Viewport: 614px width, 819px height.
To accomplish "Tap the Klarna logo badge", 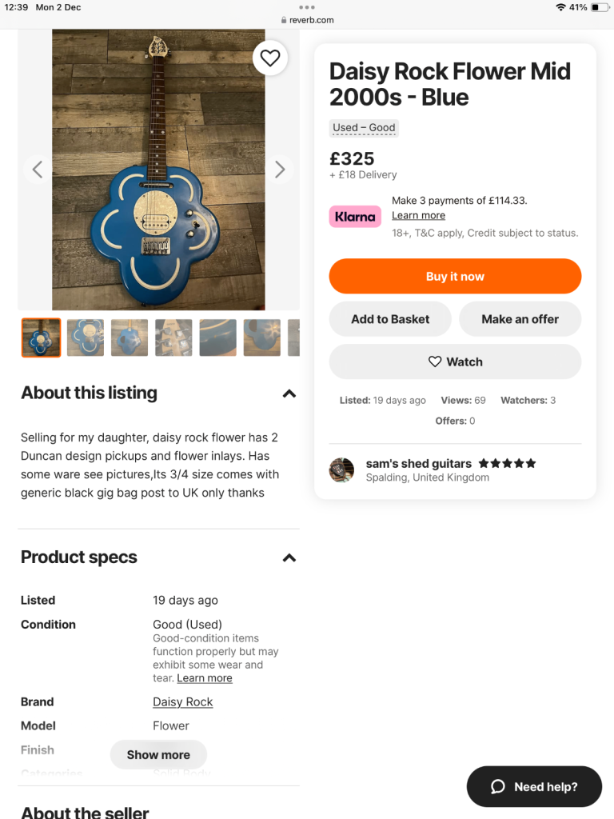I will coord(355,217).
